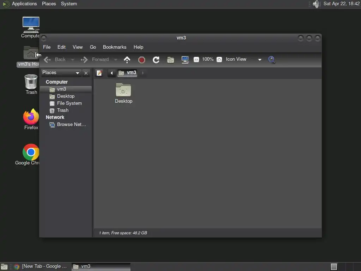Image resolution: width=361 pixels, height=271 pixels.
Task: Click 100% zoom level button
Action: pos(208,59)
